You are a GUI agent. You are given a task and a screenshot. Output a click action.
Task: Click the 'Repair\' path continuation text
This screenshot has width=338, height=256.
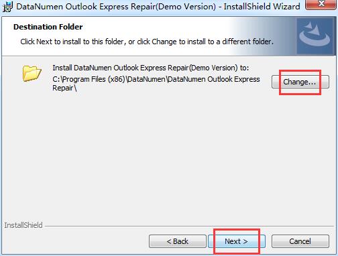point(64,88)
